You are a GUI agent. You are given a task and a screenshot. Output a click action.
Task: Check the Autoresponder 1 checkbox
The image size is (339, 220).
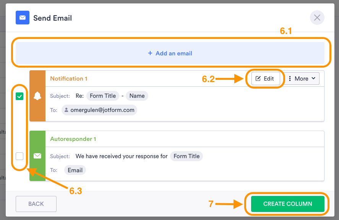tap(19, 156)
